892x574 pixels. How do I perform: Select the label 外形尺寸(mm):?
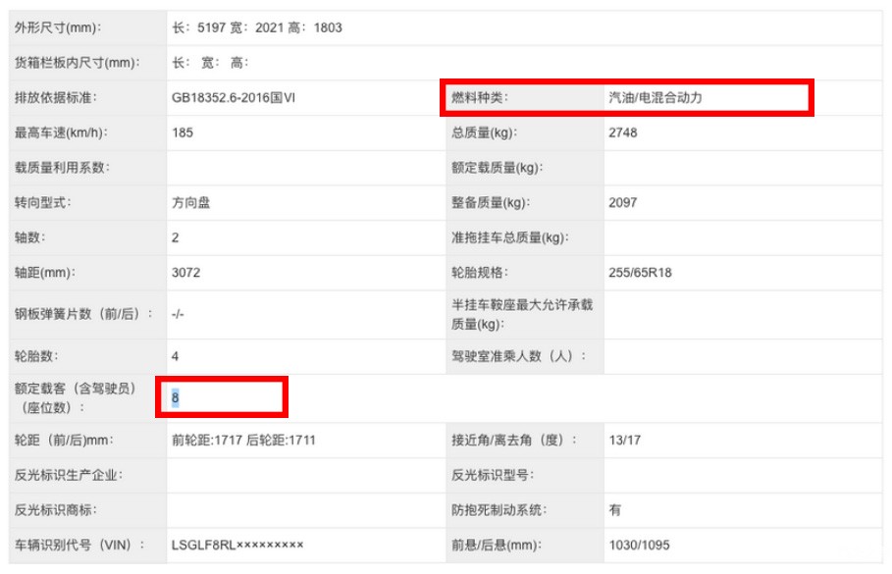tap(58, 27)
